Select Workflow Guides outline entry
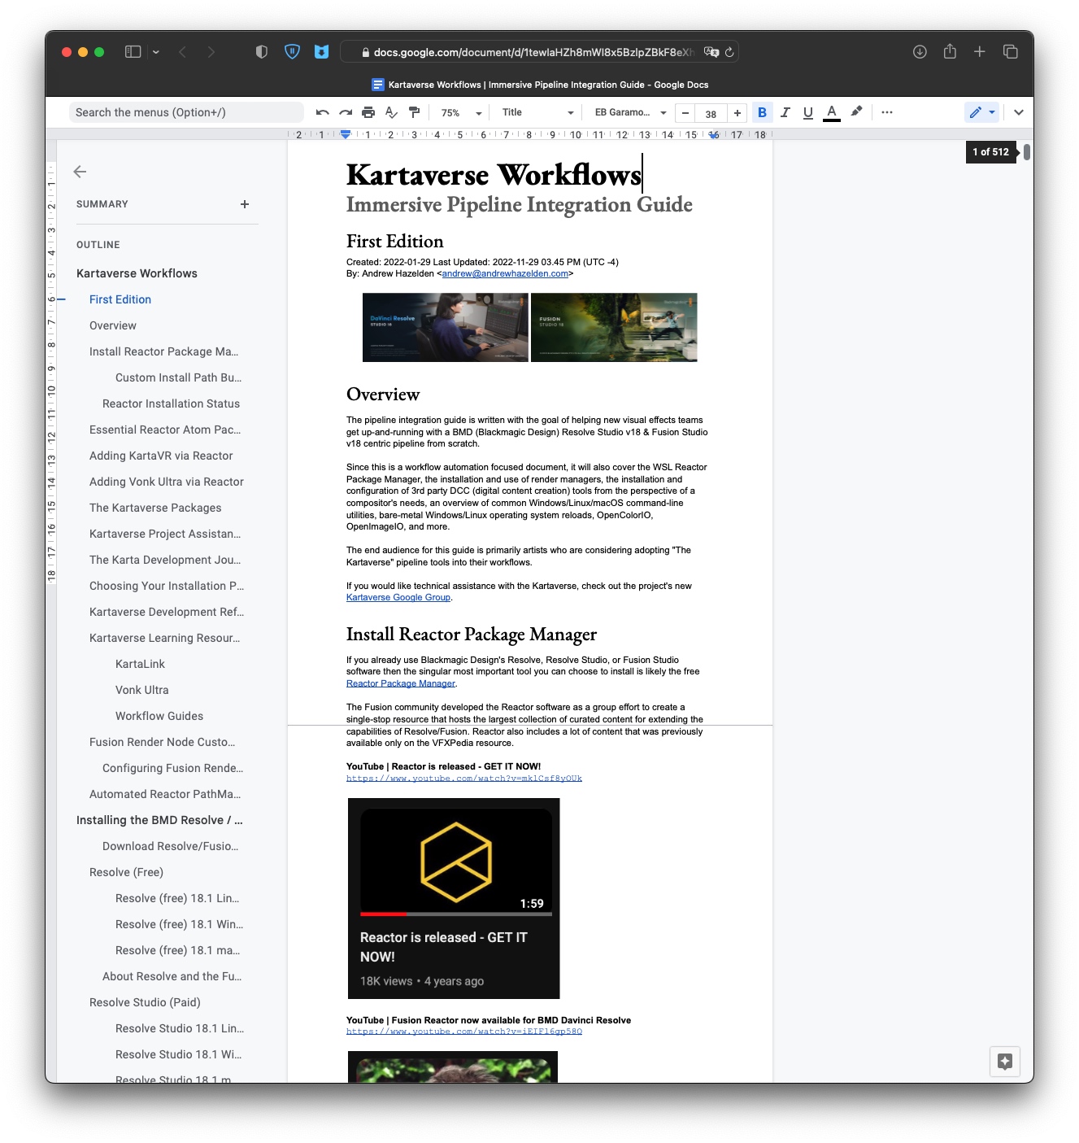The width and height of the screenshot is (1079, 1143). 159,716
